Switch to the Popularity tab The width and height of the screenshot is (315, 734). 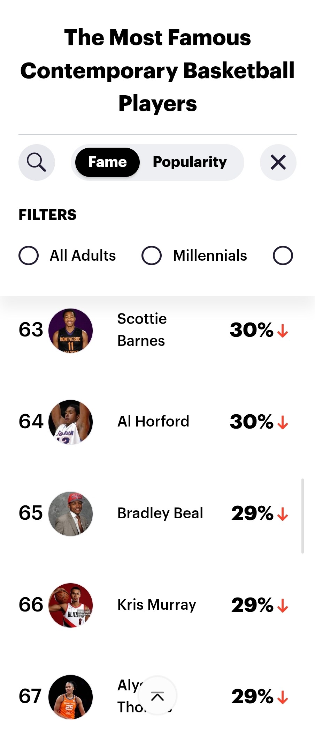(190, 162)
